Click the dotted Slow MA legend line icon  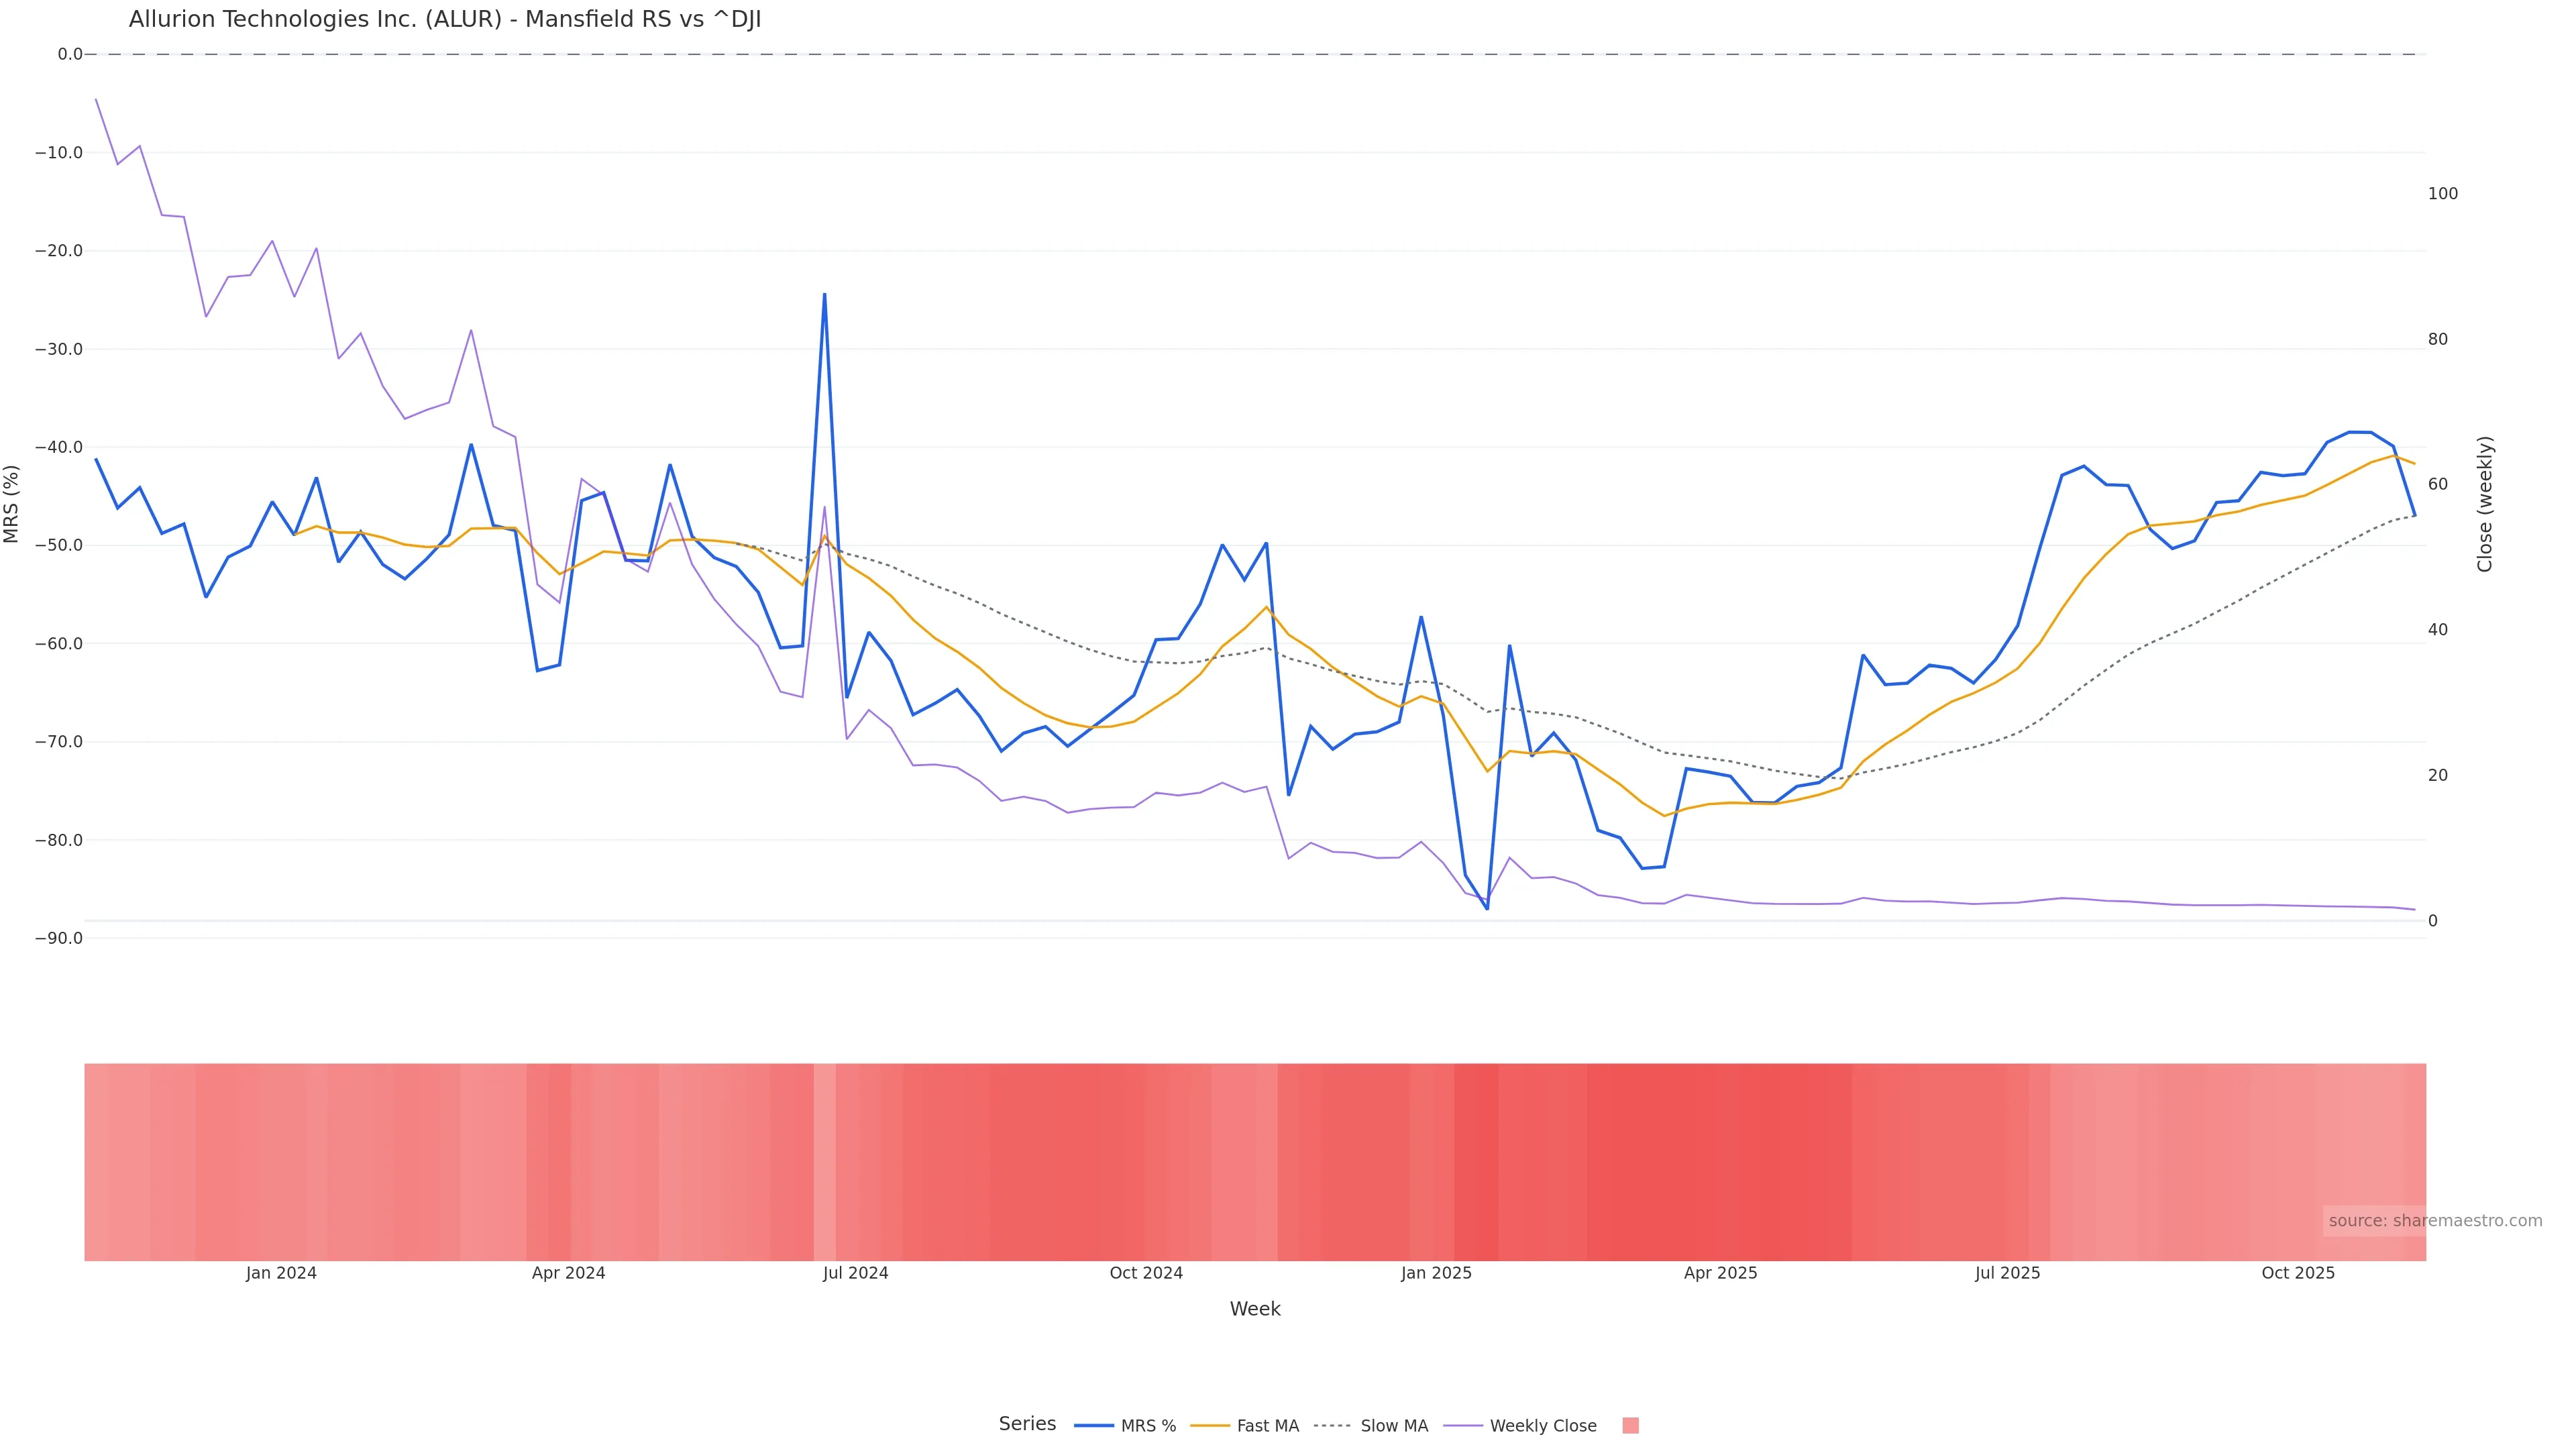coord(1332,1426)
